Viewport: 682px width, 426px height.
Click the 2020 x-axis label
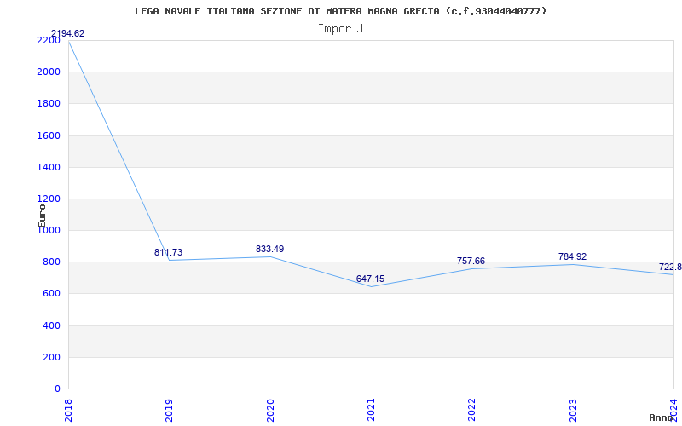coord(269,411)
